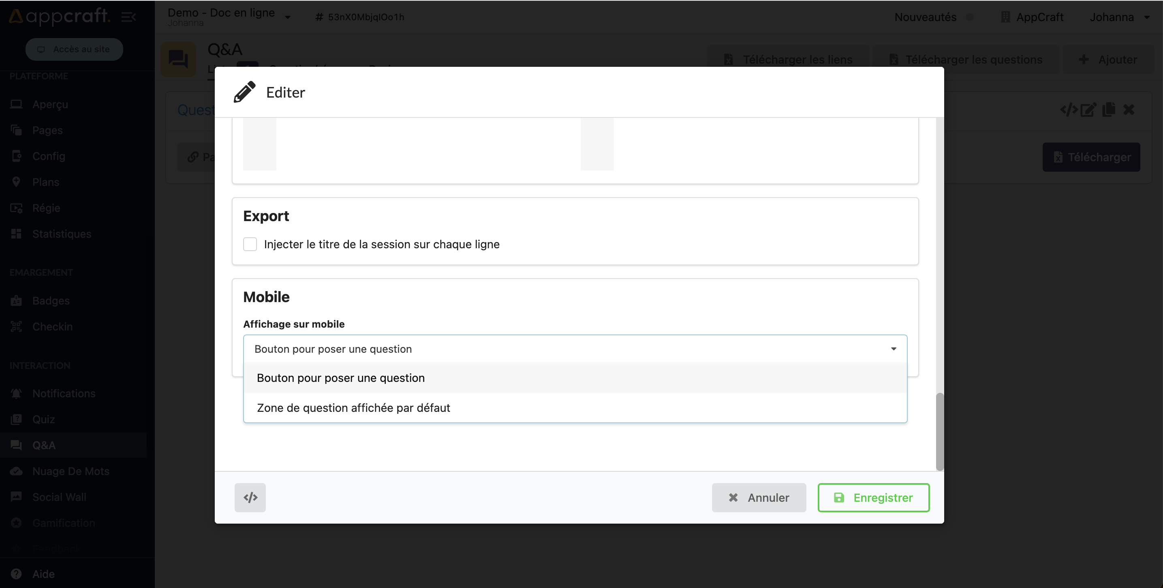Viewport: 1163px width, 588px height.
Task: Click the duplicate icon on question card
Action: pyautogui.click(x=1108, y=110)
